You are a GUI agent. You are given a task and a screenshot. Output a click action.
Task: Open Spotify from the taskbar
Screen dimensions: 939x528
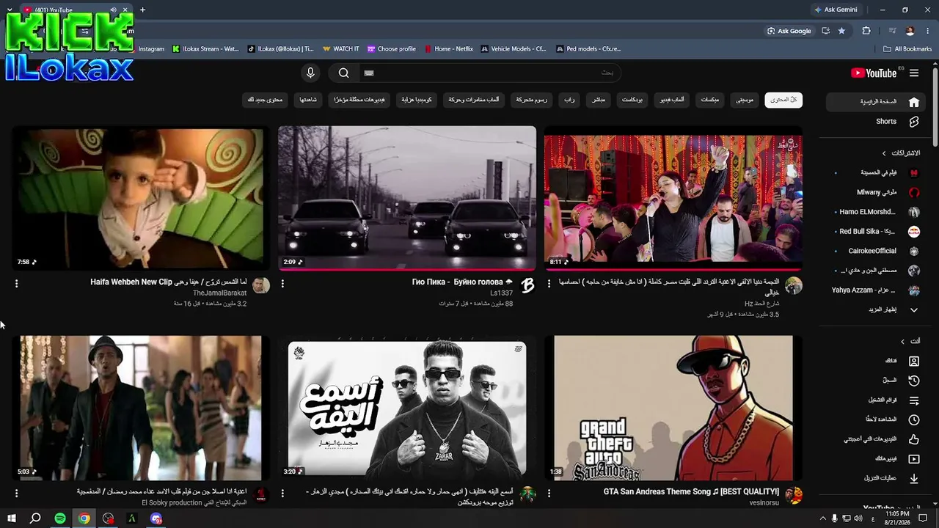point(60,518)
